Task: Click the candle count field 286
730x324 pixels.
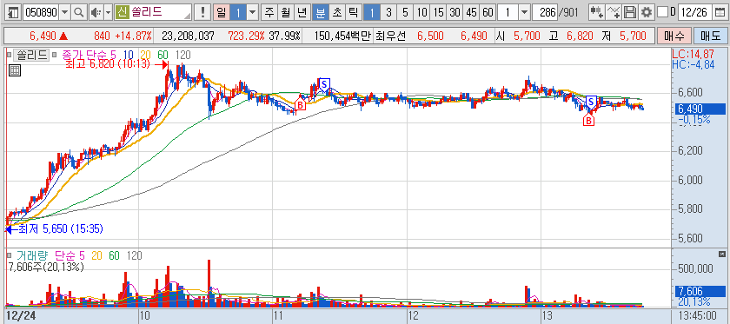Action: point(545,12)
